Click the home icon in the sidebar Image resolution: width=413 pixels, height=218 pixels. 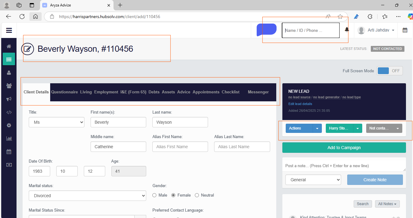coord(9,46)
